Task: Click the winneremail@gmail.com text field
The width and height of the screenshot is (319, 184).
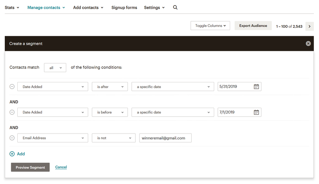Action: pyautogui.click(x=165, y=138)
